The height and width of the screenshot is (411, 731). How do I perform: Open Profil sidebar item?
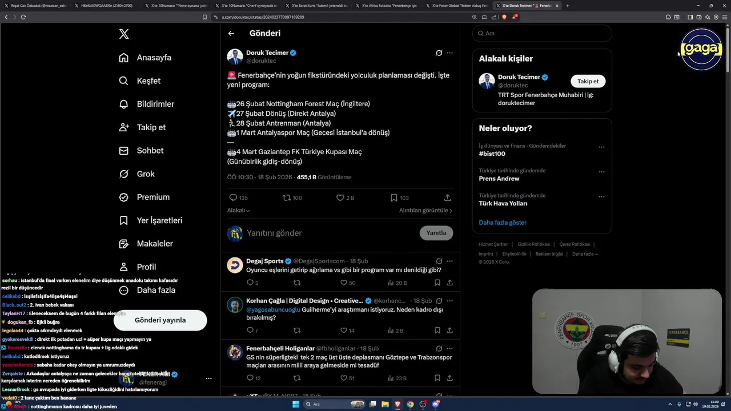click(138, 267)
